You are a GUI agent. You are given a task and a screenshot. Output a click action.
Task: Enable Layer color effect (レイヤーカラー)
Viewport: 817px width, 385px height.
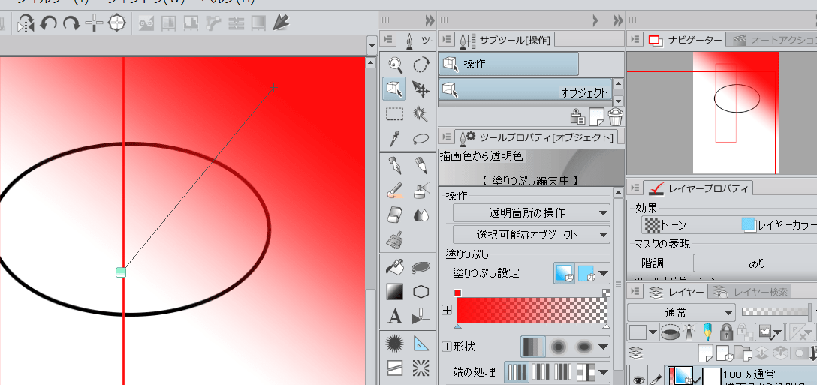coord(779,225)
